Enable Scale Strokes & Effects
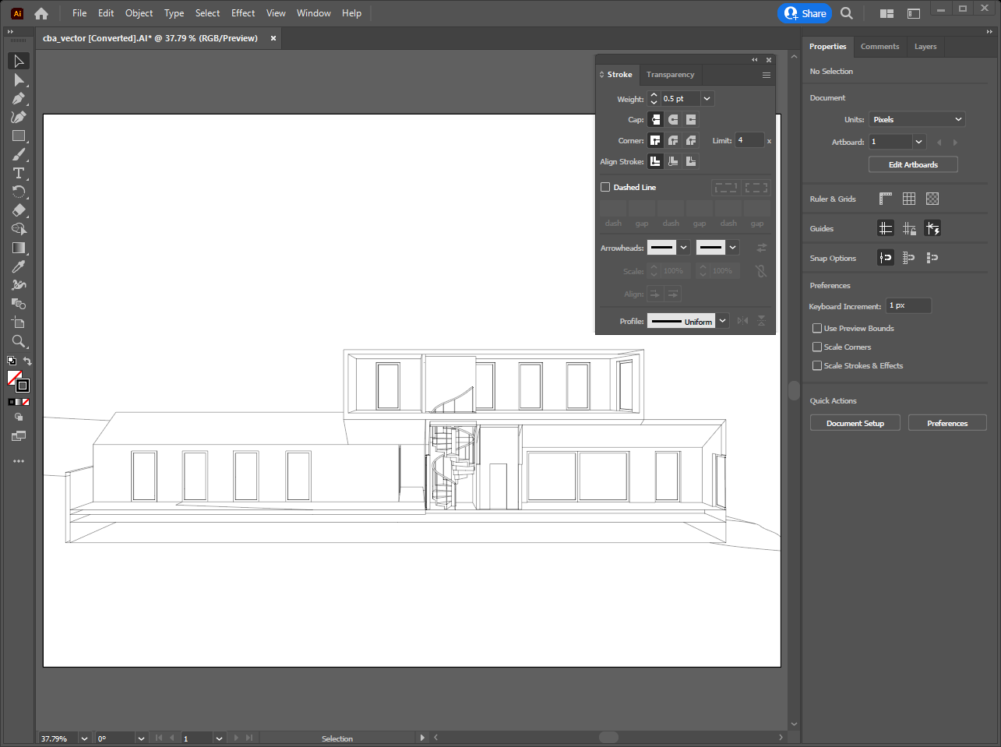Image resolution: width=1001 pixels, height=747 pixels. (x=817, y=365)
